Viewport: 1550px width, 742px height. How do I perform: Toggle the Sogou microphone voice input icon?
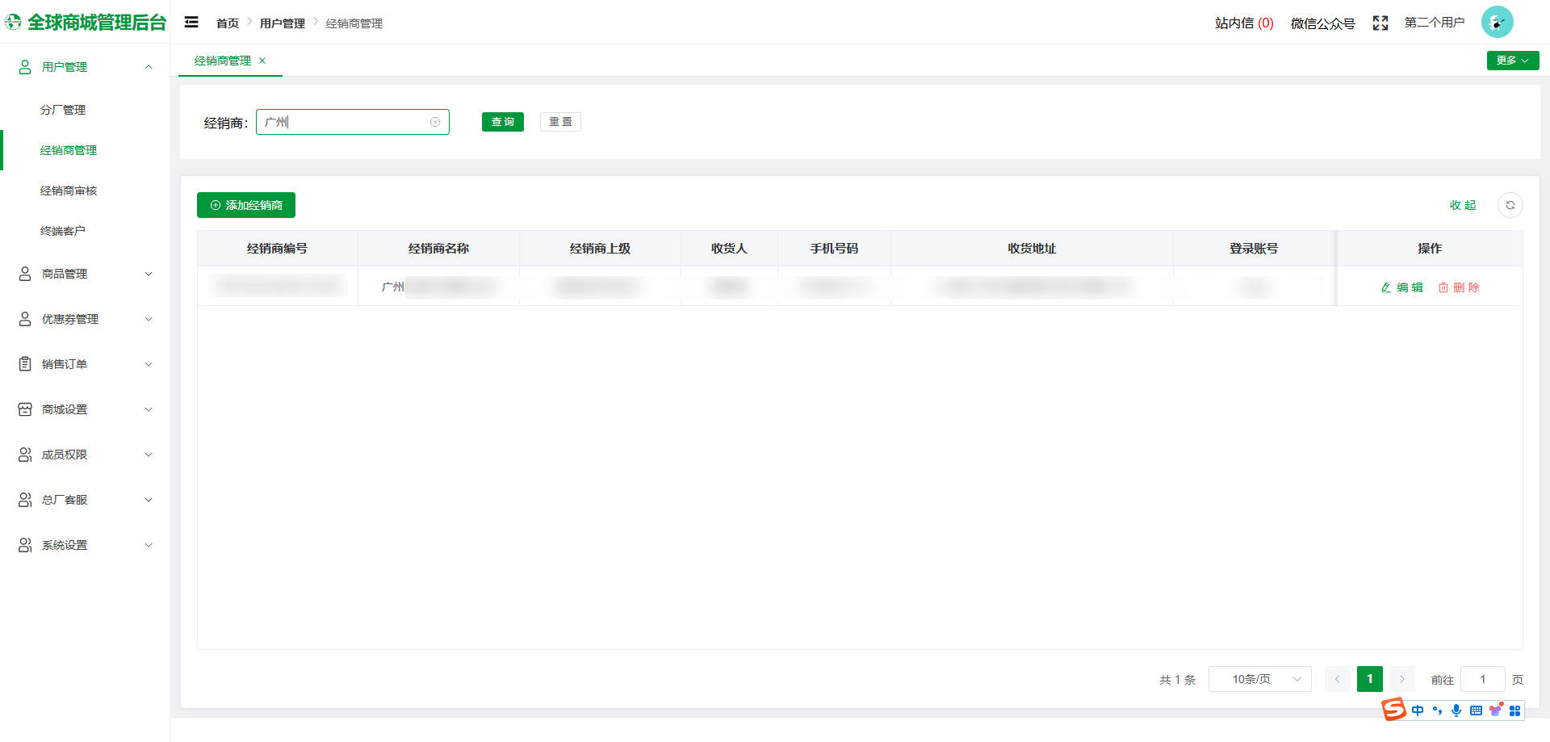click(x=1456, y=711)
